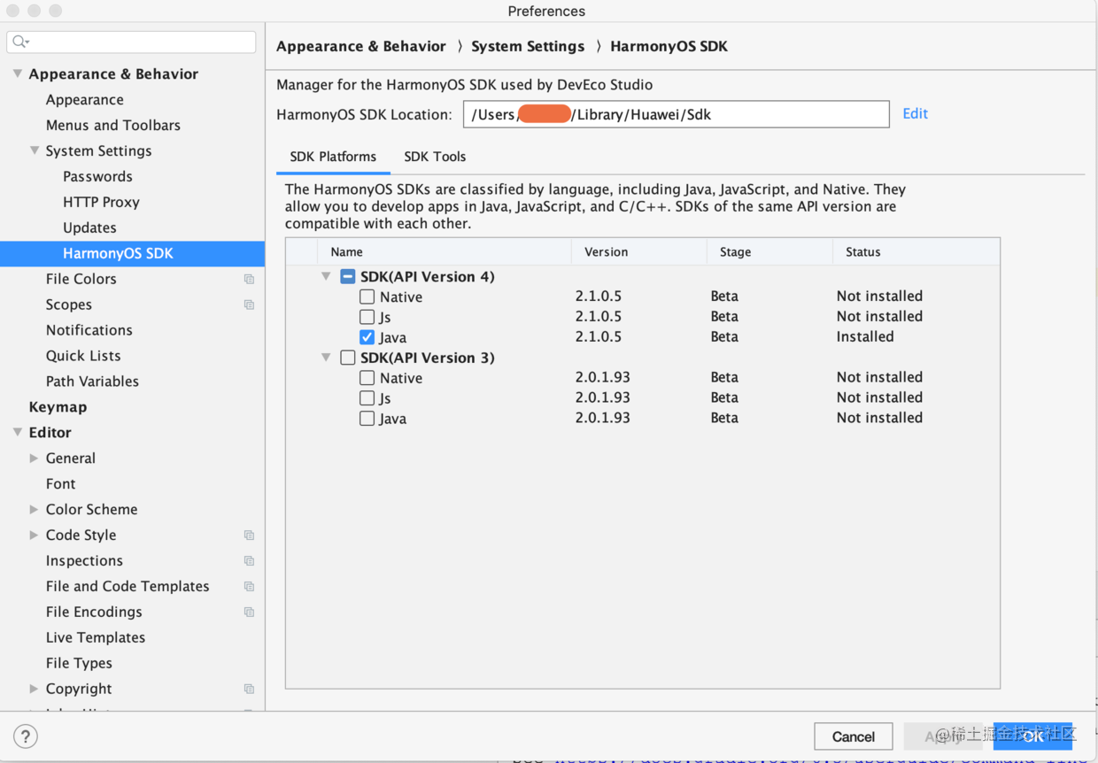Expand the Copyright node
Image resolution: width=1098 pixels, height=763 pixels.
35,690
